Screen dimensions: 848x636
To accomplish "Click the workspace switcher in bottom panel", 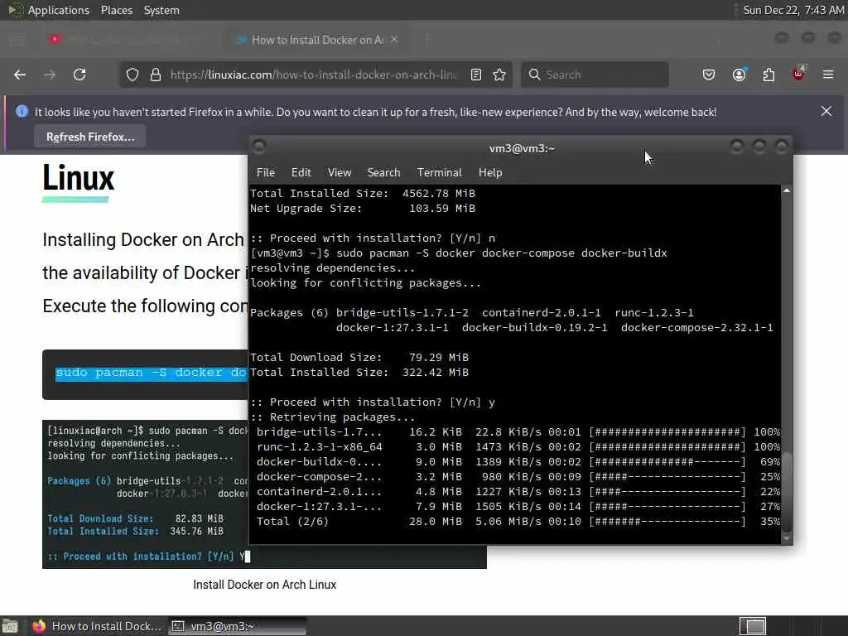I will (754, 626).
